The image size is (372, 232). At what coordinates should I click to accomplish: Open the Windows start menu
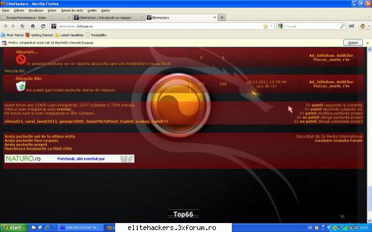[13, 228]
